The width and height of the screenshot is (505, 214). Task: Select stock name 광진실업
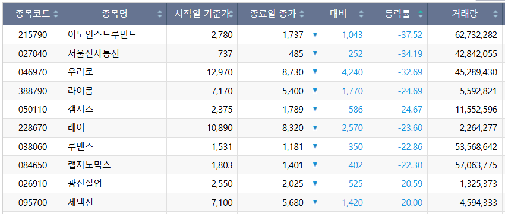pos(85,184)
